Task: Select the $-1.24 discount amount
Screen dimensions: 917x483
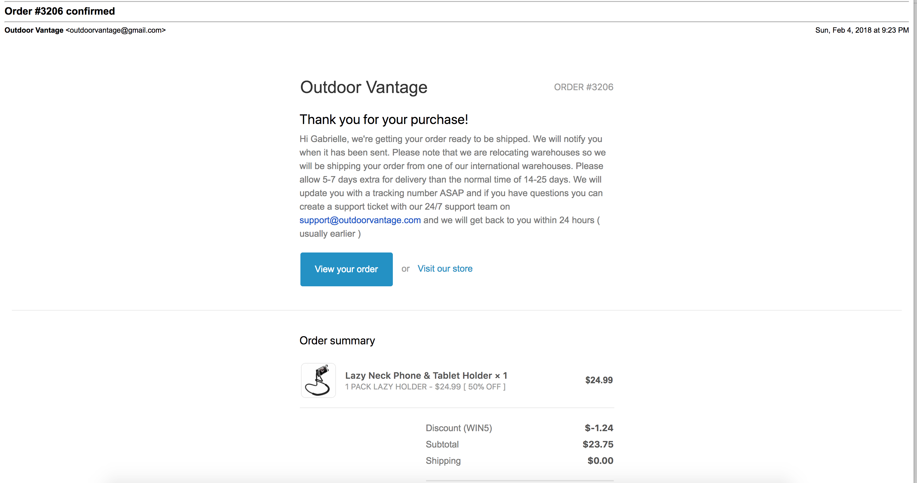Action: click(599, 428)
